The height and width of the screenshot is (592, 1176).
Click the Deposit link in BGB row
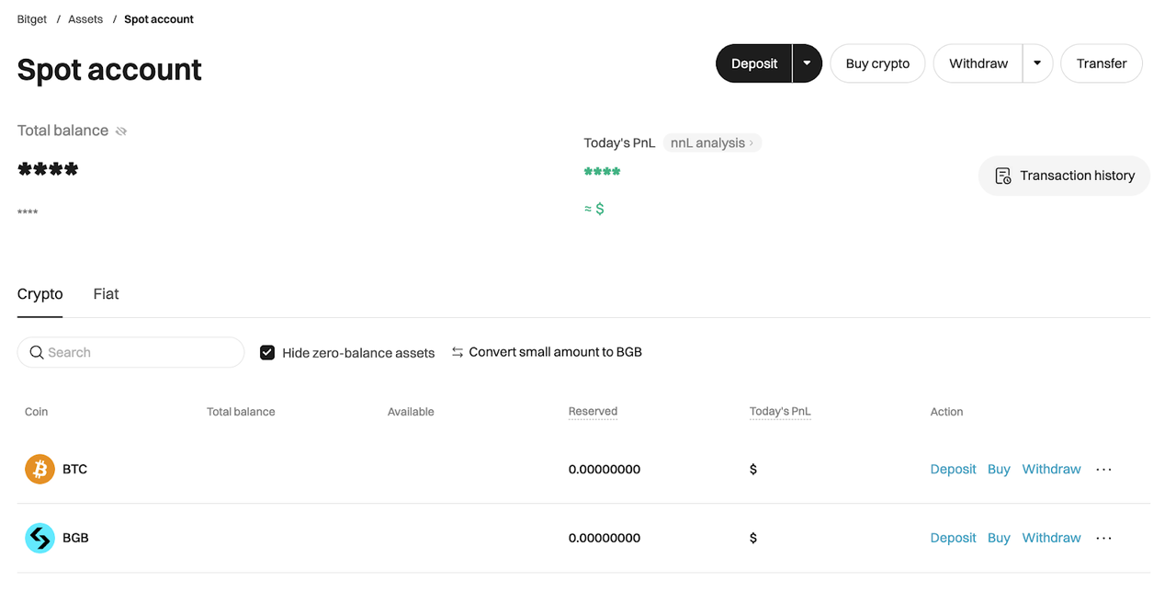point(953,538)
